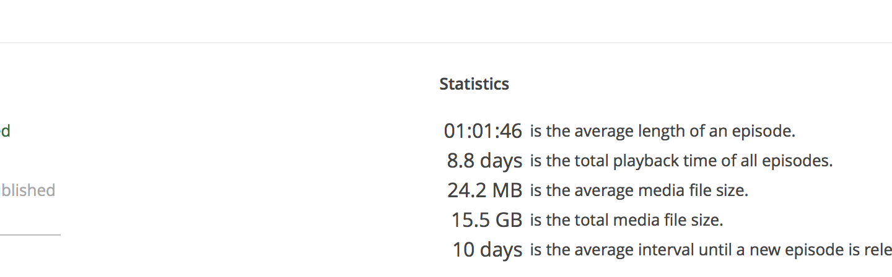
Task: Click the 15.5 GB total size value
Action: coord(486,220)
